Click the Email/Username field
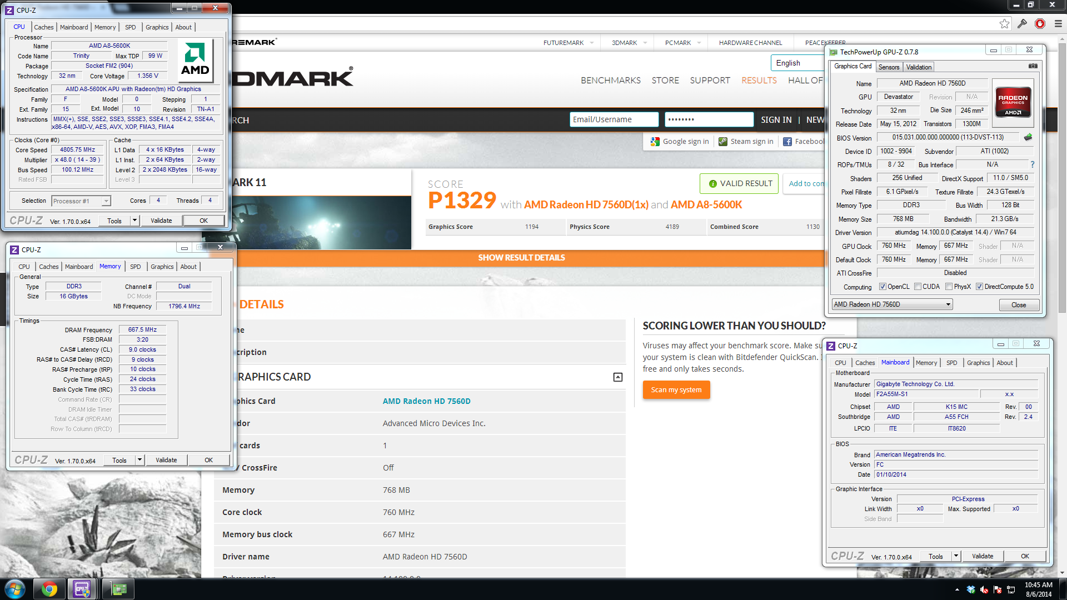The width and height of the screenshot is (1067, 600). coord(614,119)
